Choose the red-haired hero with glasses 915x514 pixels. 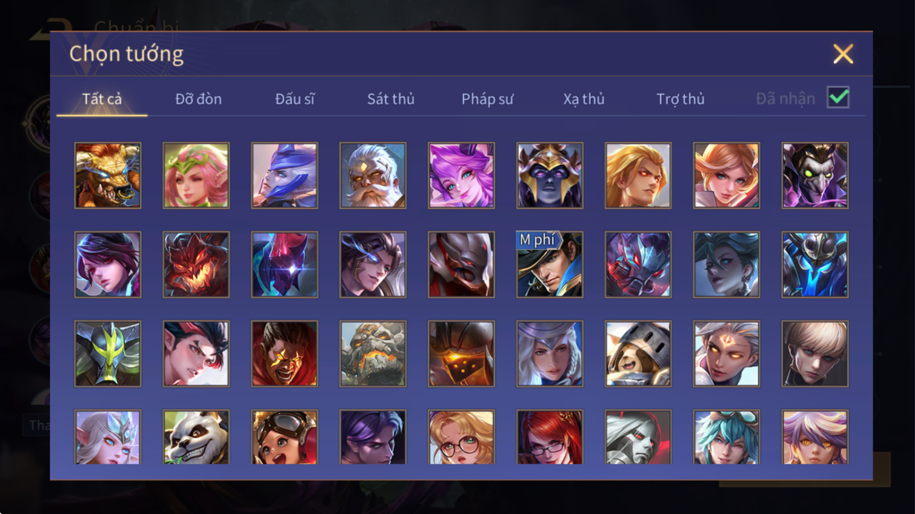pyautogui.click(x=550, y=437)
